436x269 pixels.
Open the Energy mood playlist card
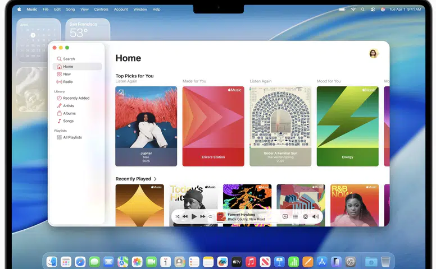coord(348,127)
